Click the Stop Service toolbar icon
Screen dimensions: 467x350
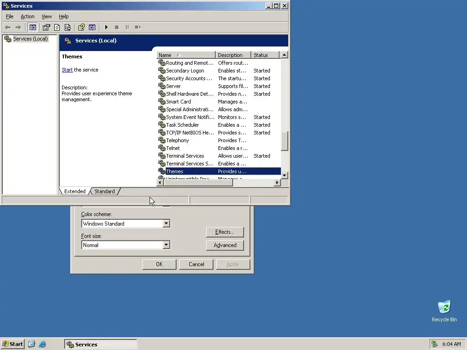pyautogui.click(x=117, y=27)
